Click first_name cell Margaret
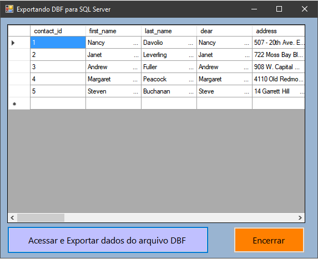The image size is (318, 259). click(113, 79)
